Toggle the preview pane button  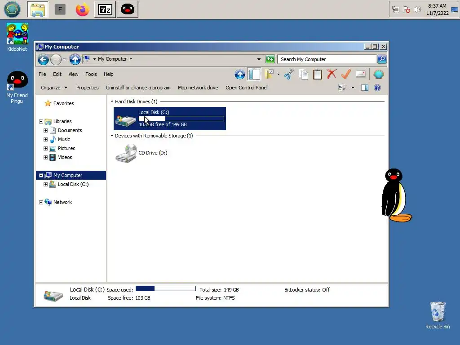pos(365,88)
